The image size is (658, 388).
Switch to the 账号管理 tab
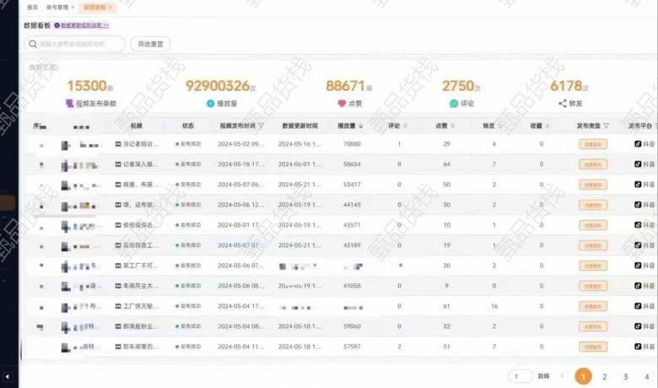(x=58, y=7)
